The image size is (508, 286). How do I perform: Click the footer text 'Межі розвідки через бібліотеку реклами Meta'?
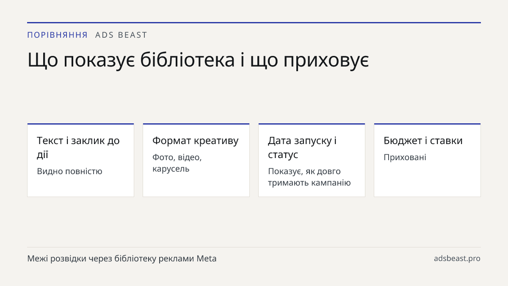coord(122,258)
